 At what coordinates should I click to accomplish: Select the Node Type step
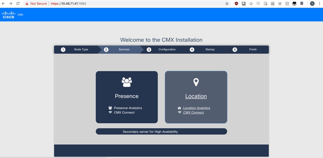pyautogui.click(x=76, y=50)
